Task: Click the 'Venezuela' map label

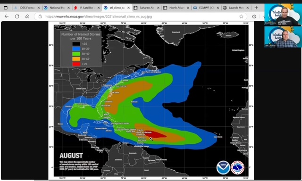Action: coord(133,153)
